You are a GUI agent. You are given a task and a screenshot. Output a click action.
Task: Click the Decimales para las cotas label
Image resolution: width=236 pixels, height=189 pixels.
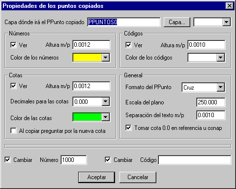39,101
